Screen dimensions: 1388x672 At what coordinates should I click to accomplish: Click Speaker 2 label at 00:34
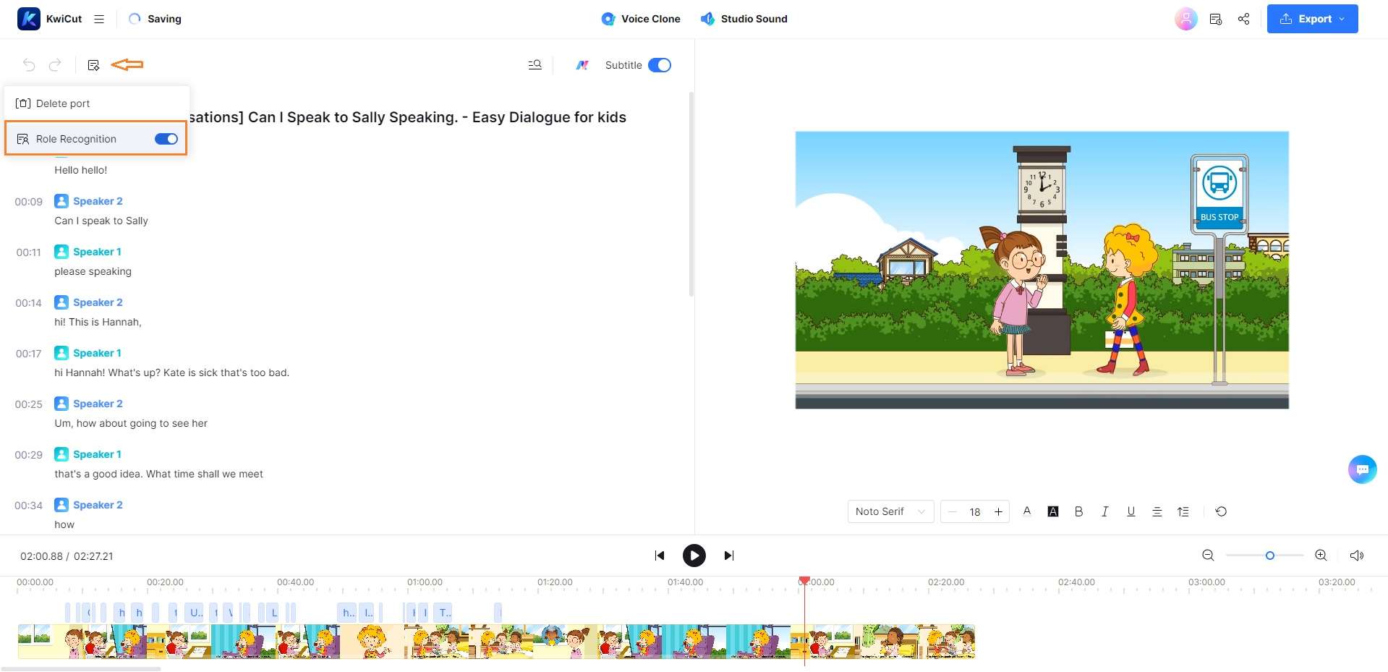(x=98, y=505)
